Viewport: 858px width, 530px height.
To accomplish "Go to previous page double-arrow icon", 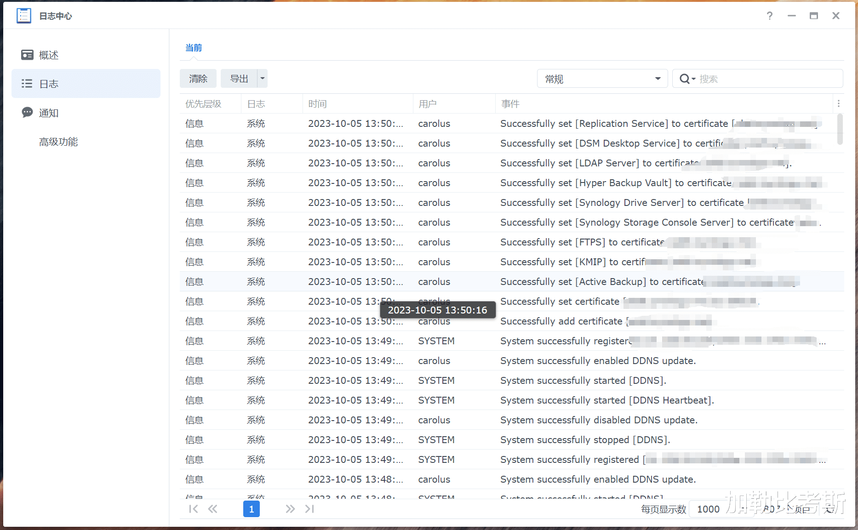I will (x=212, y=509).
